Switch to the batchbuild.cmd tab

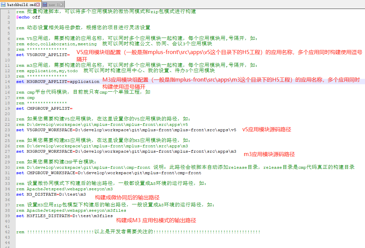click(20, 4)
